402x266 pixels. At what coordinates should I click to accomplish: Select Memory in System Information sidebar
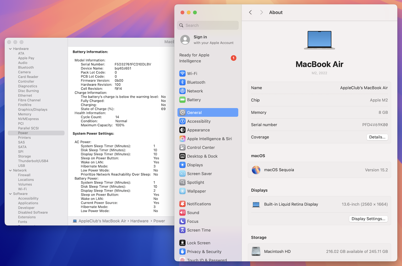24,114
